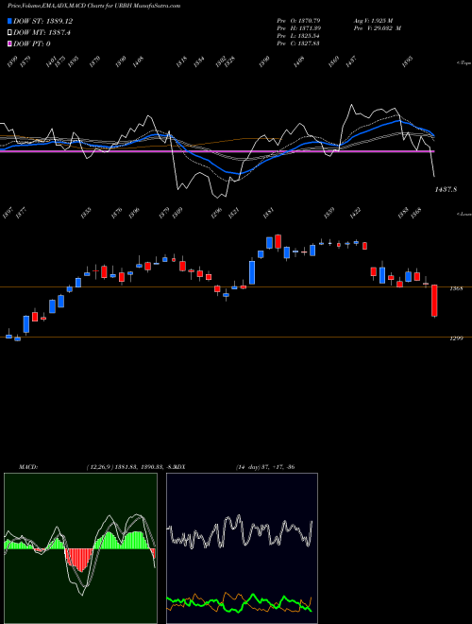Click the last large red candlestick

pyautogui.click(x=434, y=301)
